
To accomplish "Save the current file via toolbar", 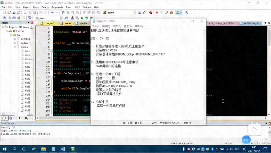I will click(14, 12).
